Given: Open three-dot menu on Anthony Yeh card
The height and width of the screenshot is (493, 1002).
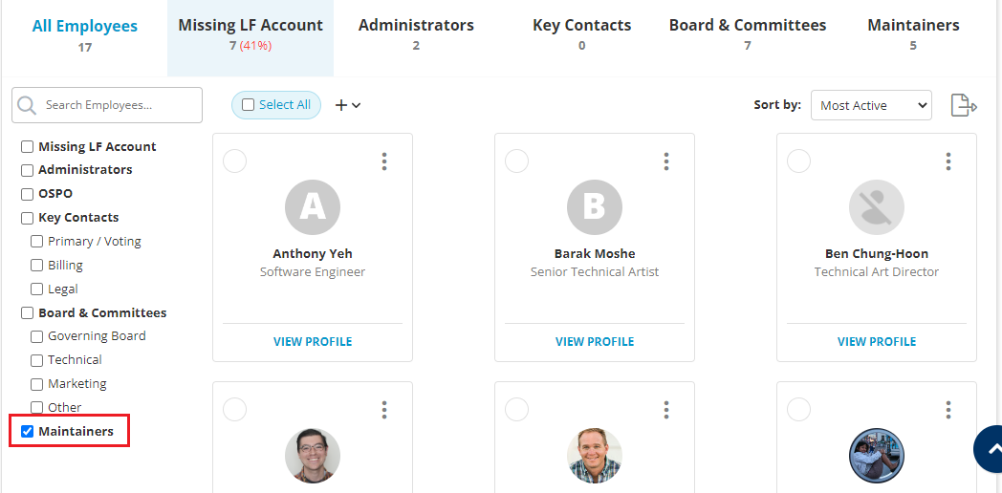Looking at the screenshot, I should click(x=384, y=161).
